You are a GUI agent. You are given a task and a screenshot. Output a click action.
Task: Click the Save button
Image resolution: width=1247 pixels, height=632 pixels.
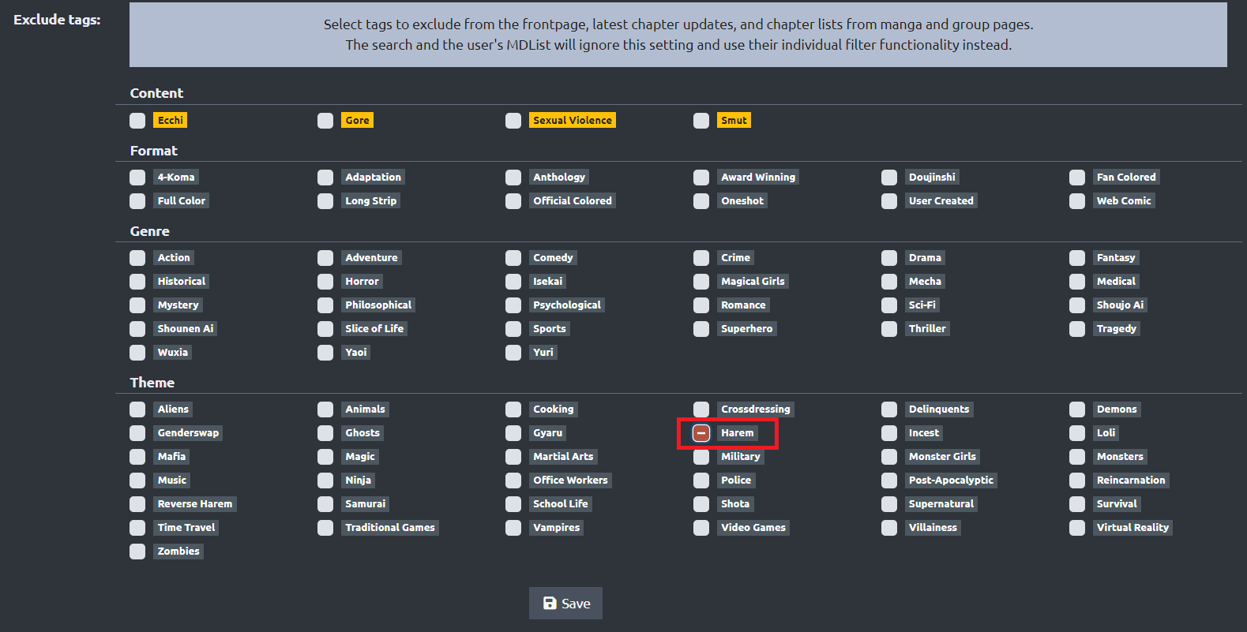[565, 604]
